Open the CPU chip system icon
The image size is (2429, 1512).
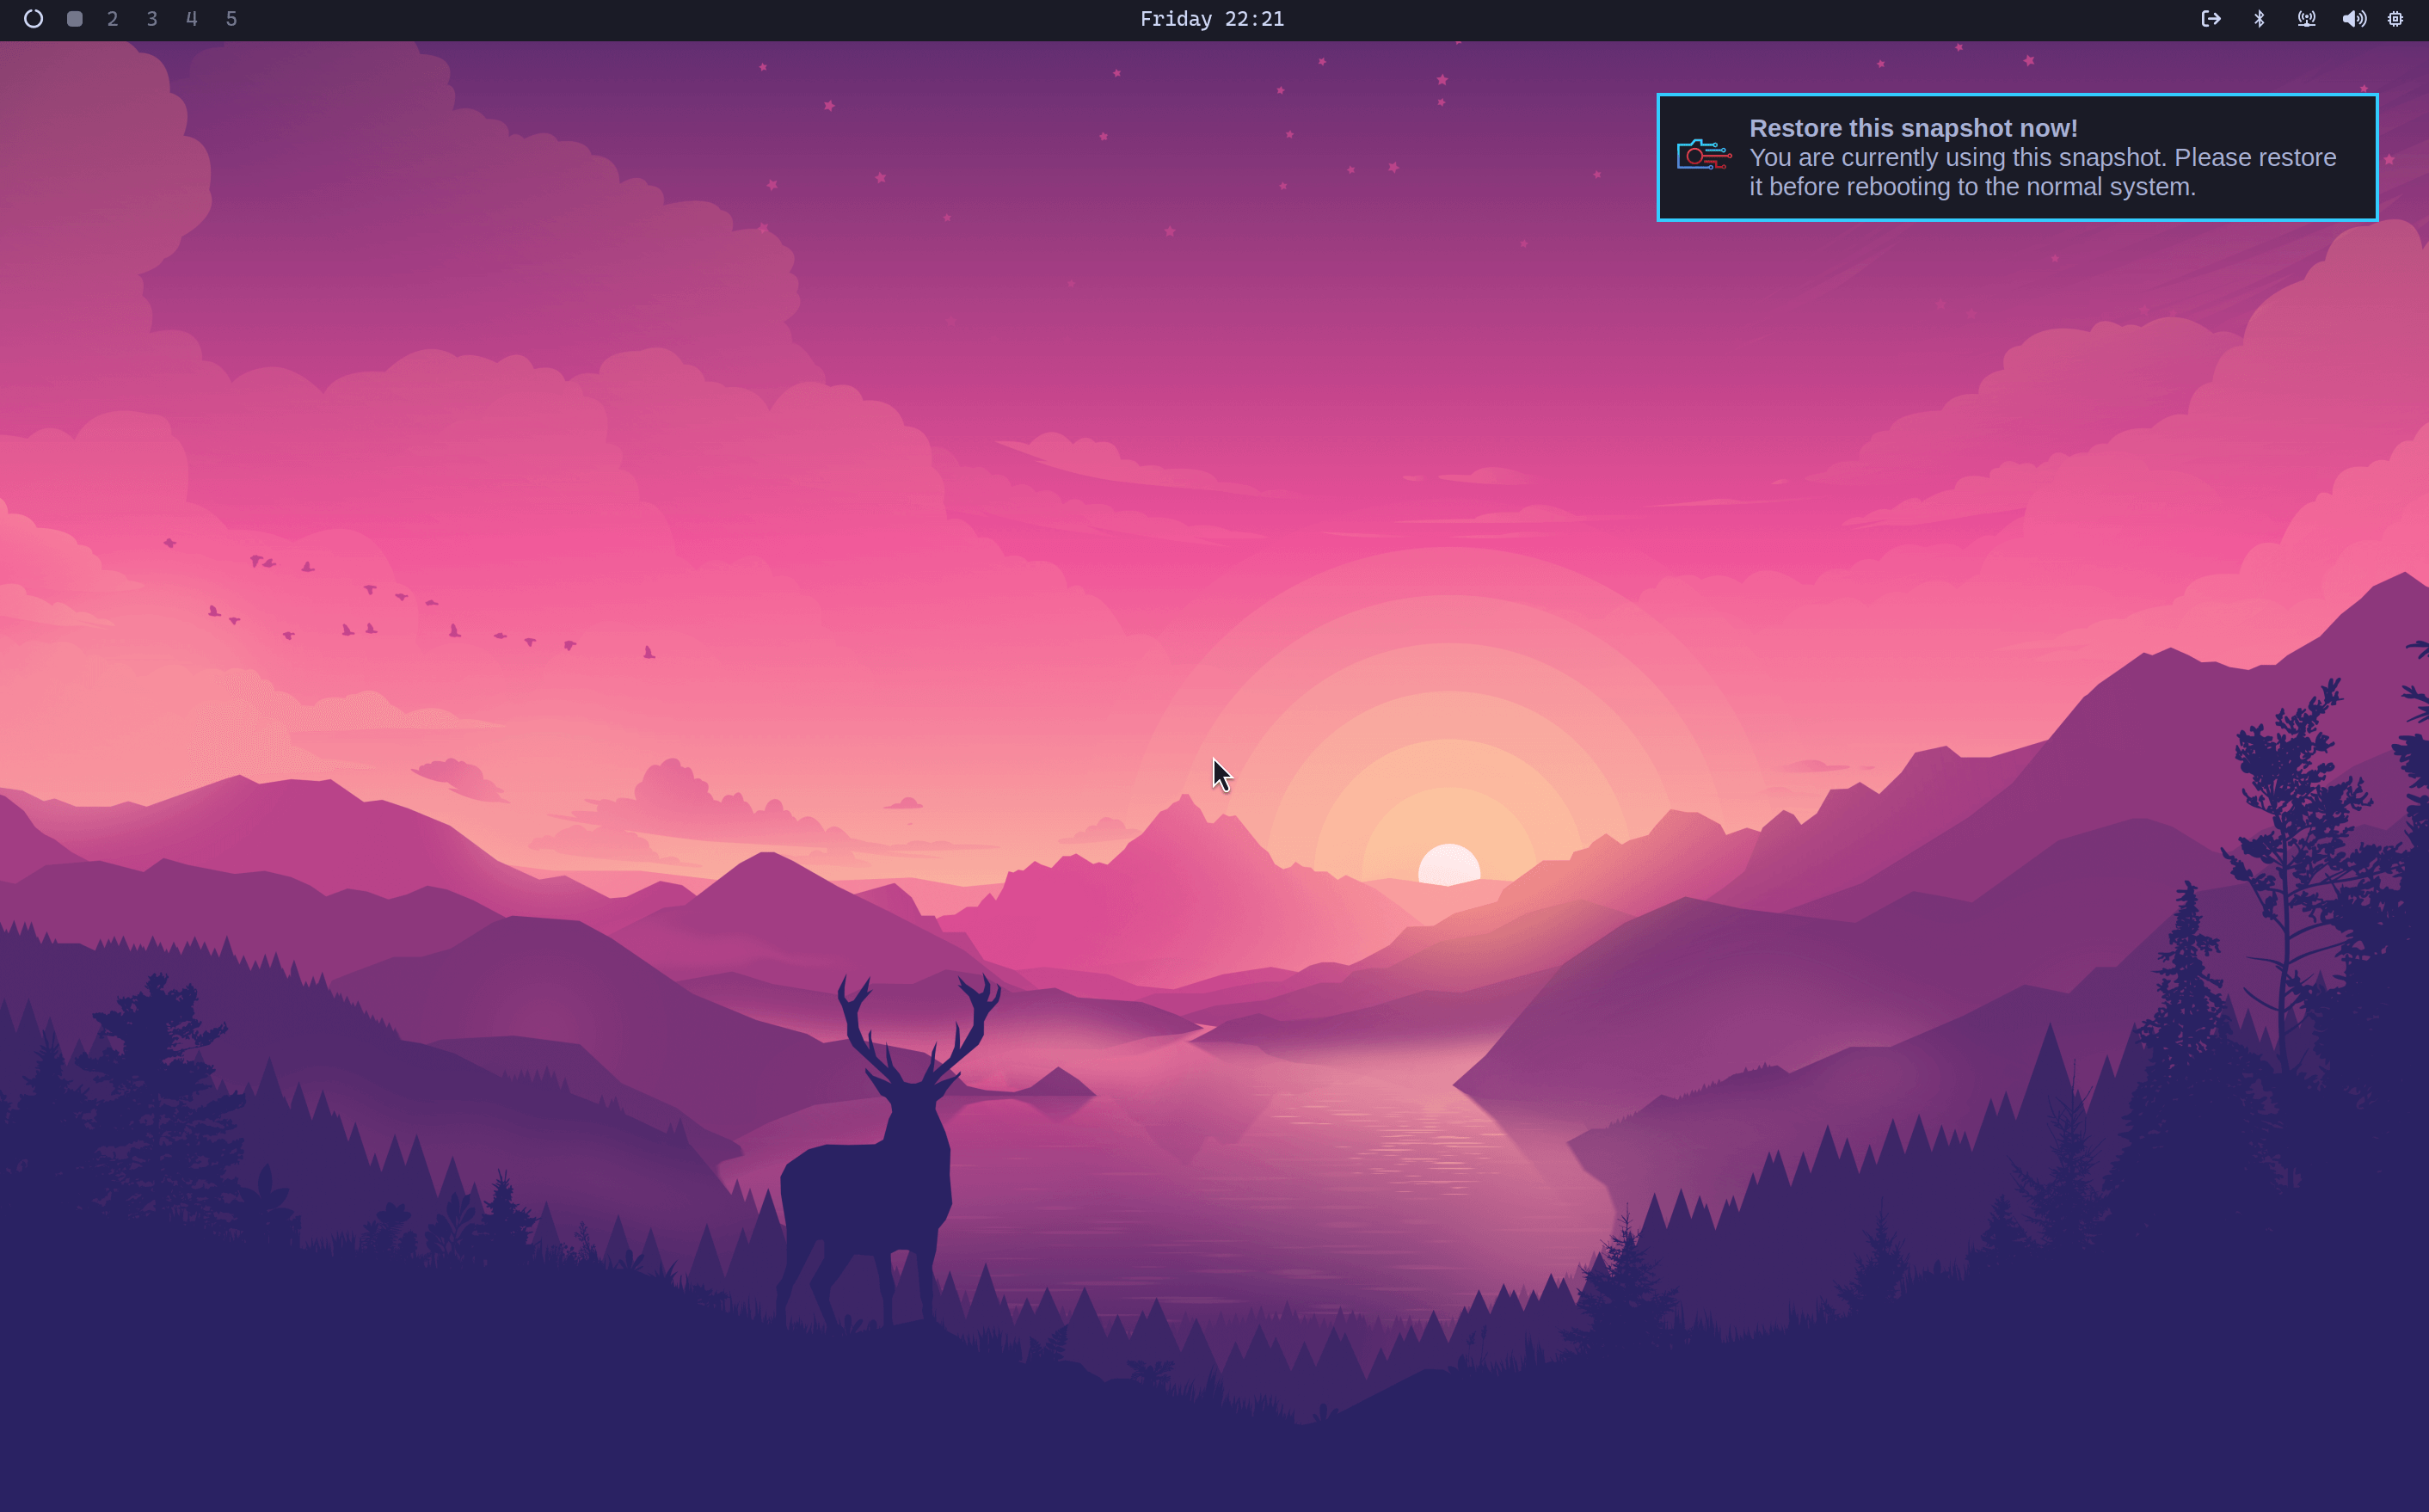click(x=2395, y=19)
